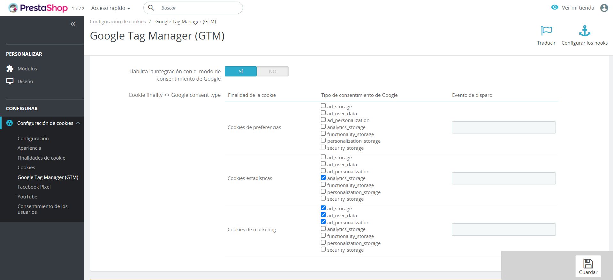Click the Guardar button label

pos(588,272)
